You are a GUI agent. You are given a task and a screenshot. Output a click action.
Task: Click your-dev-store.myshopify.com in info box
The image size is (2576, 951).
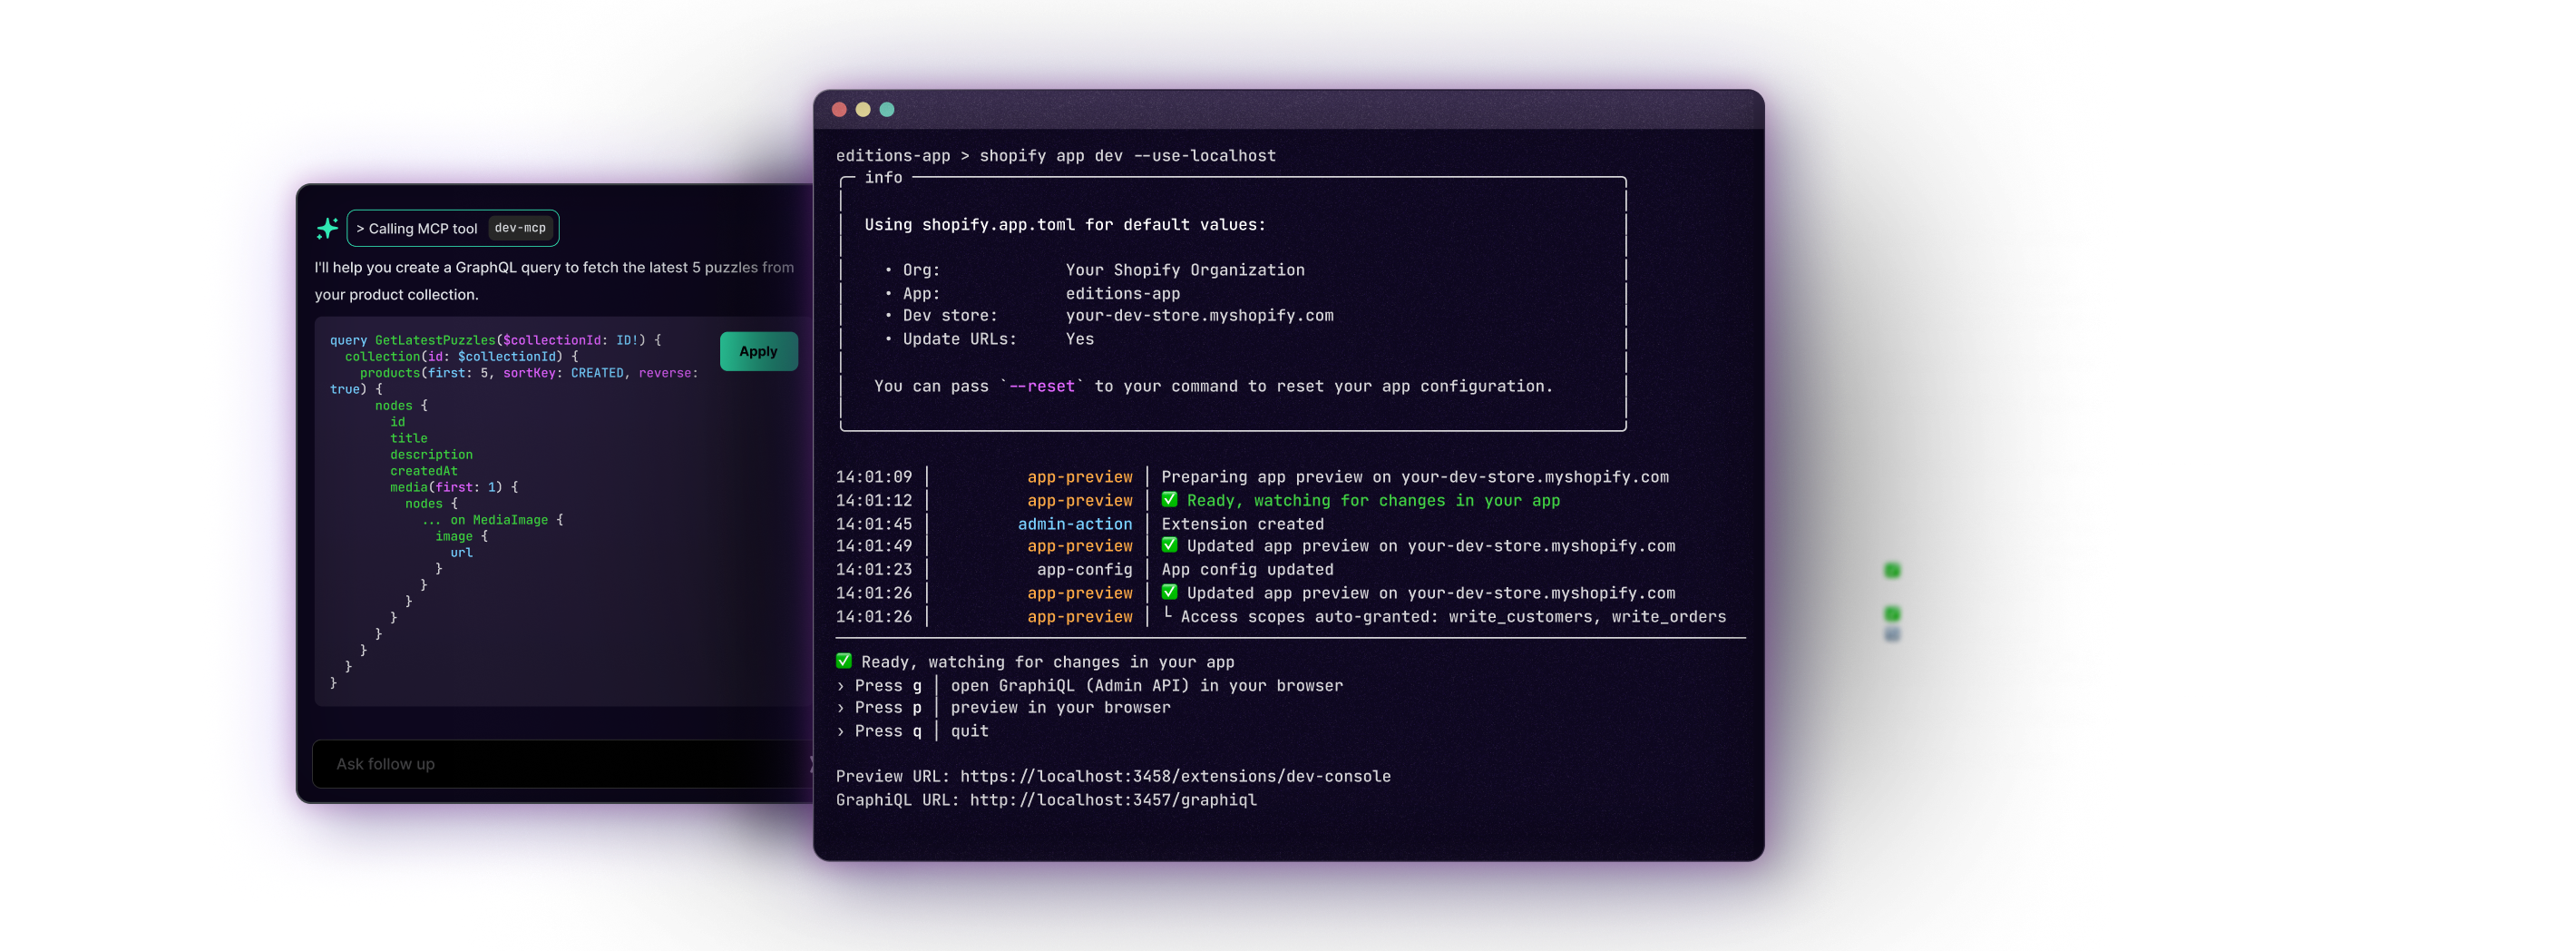[1199, 316]
